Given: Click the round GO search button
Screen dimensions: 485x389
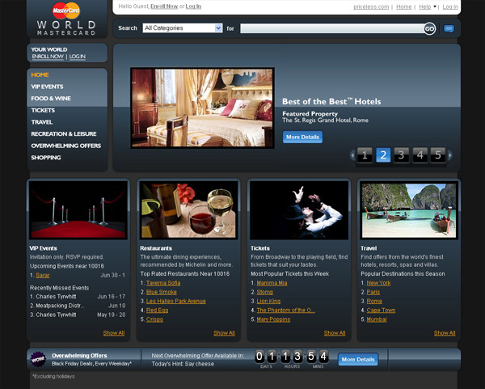Looking at the screenshot, I should [x=429, y=29].
